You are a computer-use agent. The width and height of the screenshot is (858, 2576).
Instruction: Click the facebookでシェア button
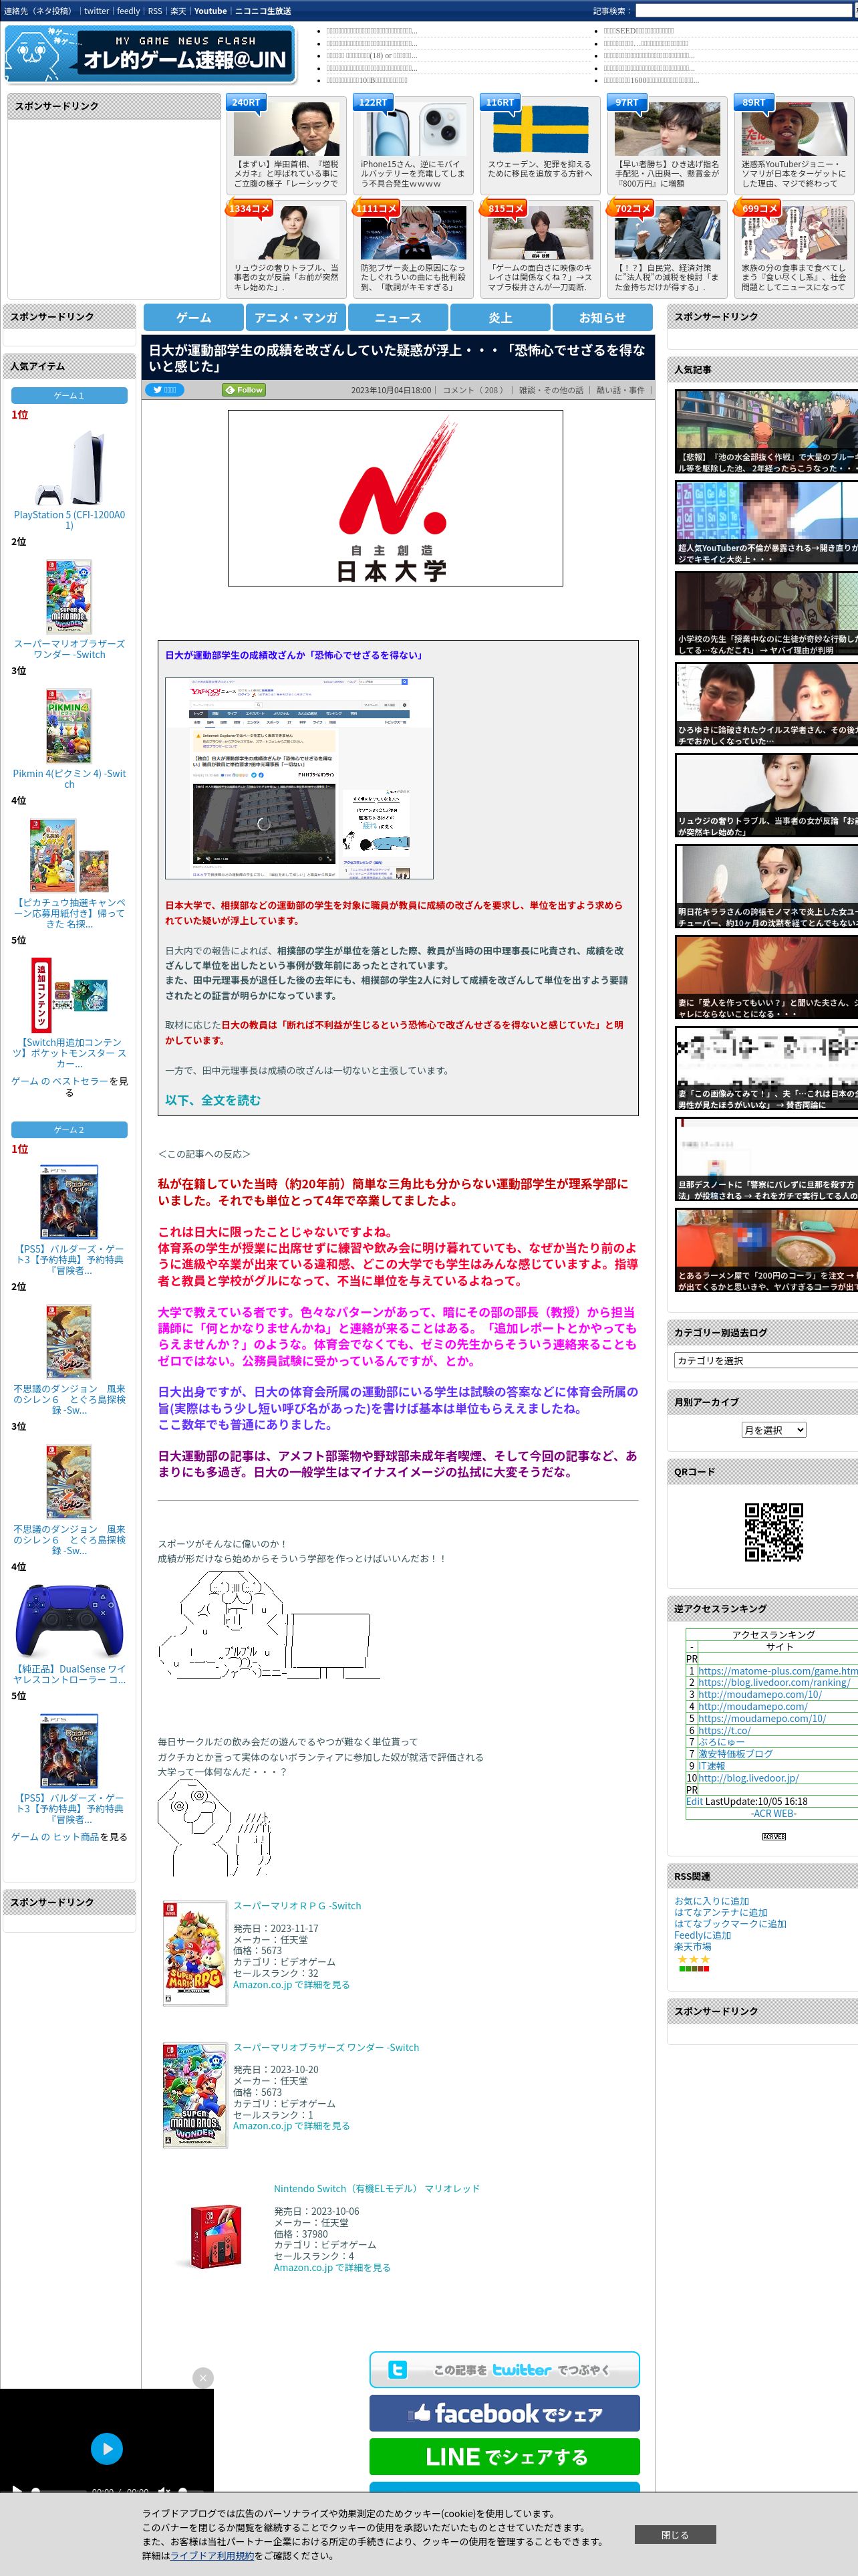(x=505, y=2413)
